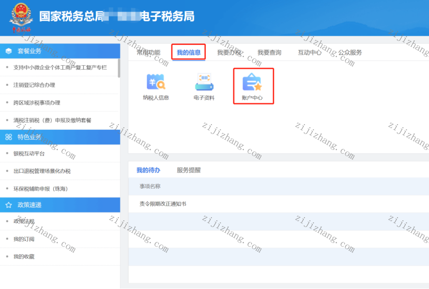The height and width of the screenshot is (289, 429).
Task: Open 我的收藏 in sidebar
Action: 24,256
